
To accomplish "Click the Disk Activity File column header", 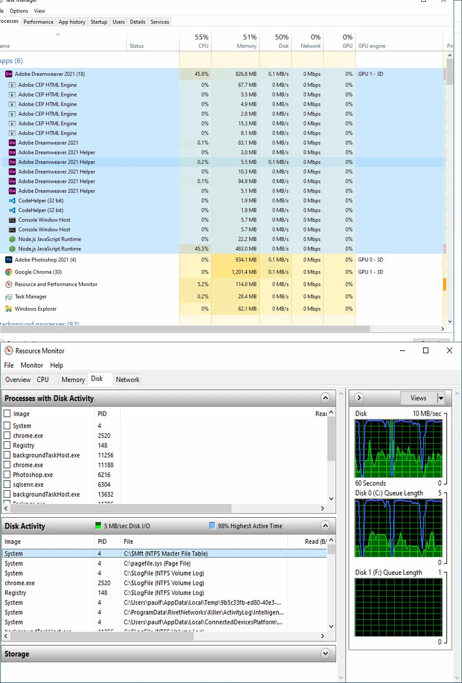I will pyautogui.click(x=204, y=541).
